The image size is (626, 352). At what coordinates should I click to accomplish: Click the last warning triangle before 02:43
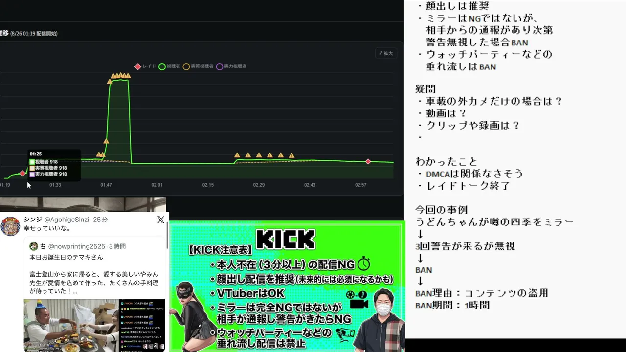(x=291, y=155)
